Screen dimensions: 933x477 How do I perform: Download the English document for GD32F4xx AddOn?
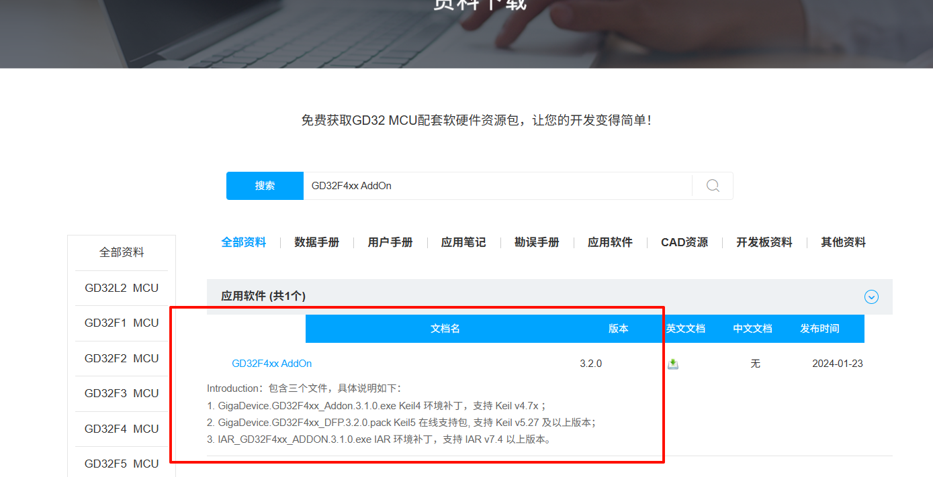tap(672, 364)
